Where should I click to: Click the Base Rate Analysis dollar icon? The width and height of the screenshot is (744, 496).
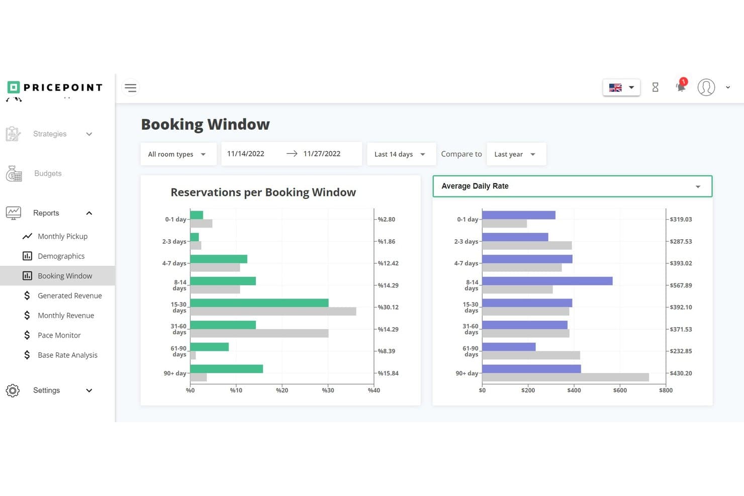point(27,355)
